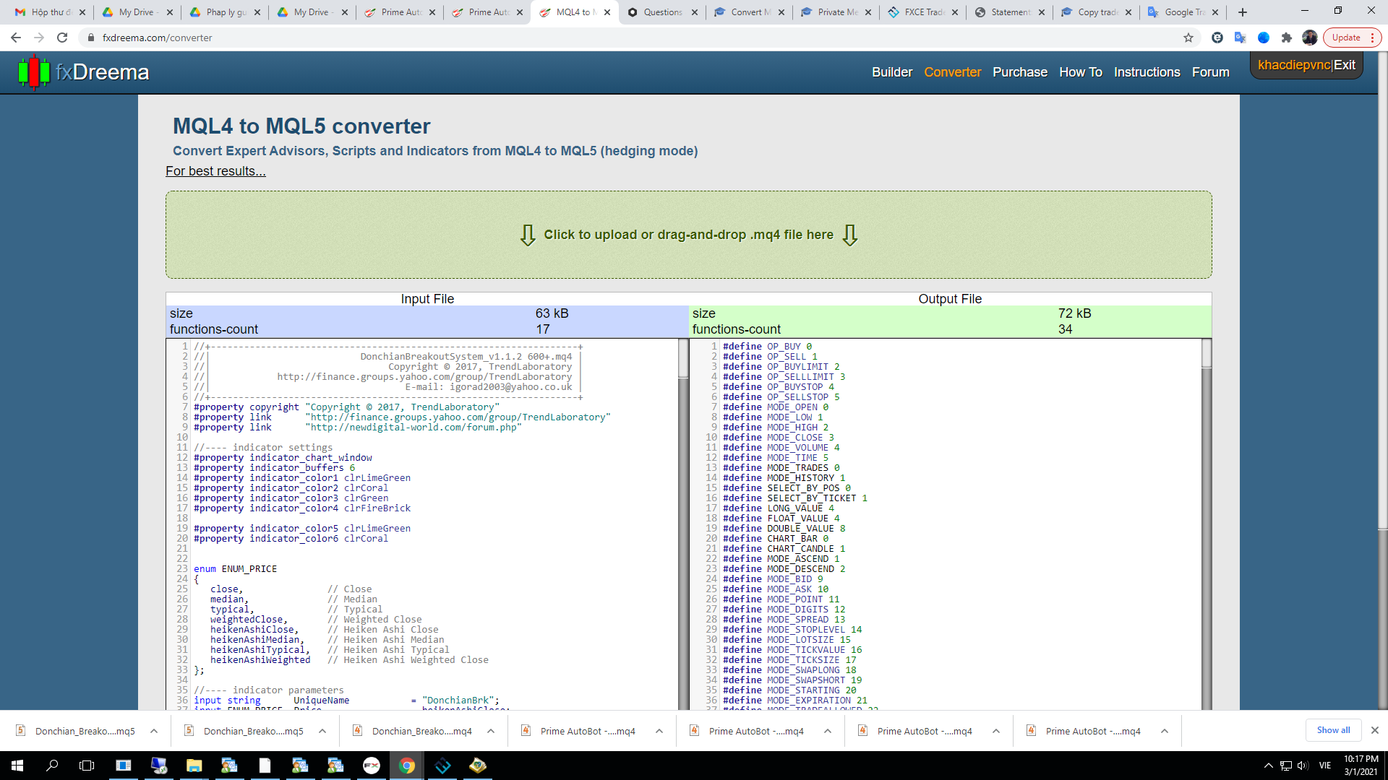Open Task View on the taskbar
This screenshot has height=780, width=1388.
click(x=87, y=766)
